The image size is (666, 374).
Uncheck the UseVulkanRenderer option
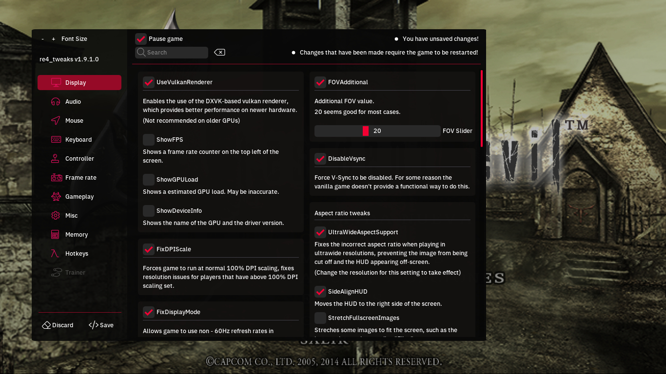click(x=149, y=82)
